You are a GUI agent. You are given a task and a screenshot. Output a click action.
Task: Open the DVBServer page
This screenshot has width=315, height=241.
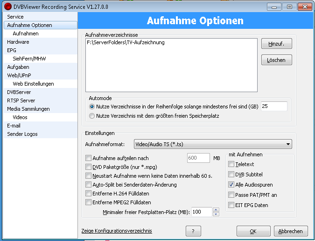pyautogui.click(x=41, y=92)
